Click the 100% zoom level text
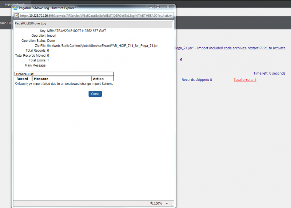The image size is (291, 208). pyautogui.click(x=158, y=203)
